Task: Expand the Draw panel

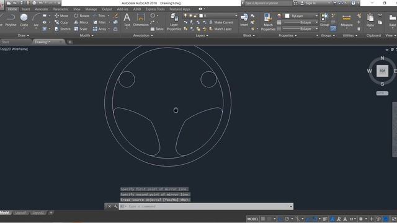Action: click(x=24, y=36)
